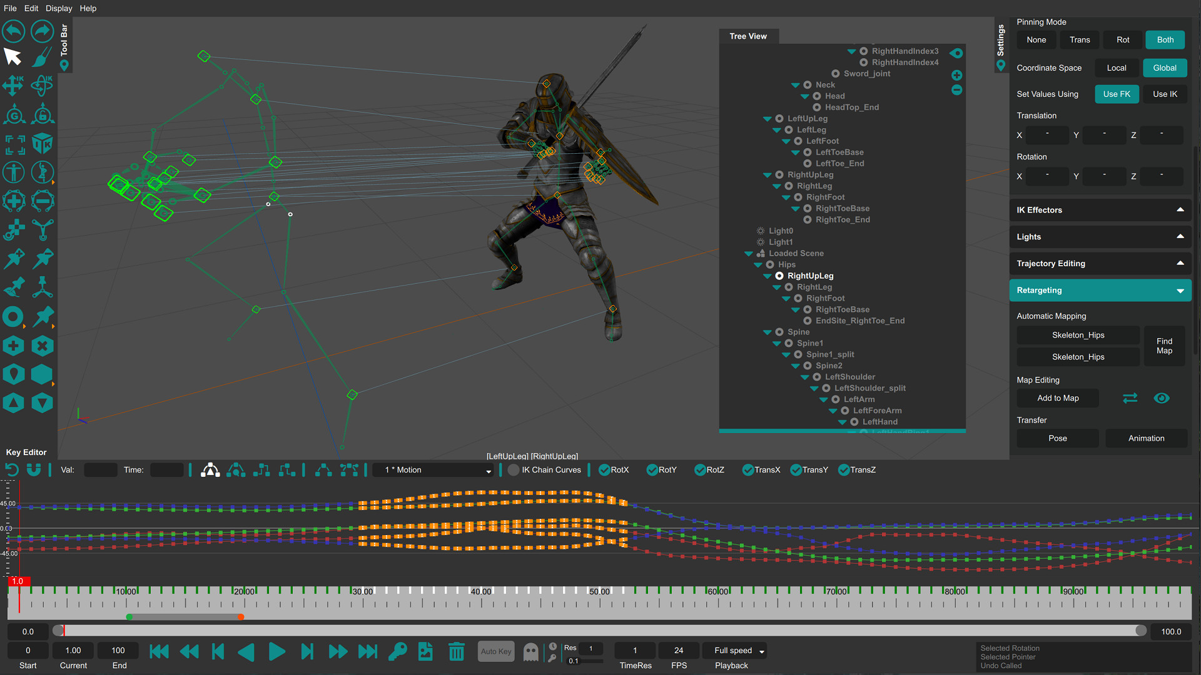Viewport: 1201px width, 675px height.
Task: Click the keyframe key icon below the timeline
Action: (397, 651)
